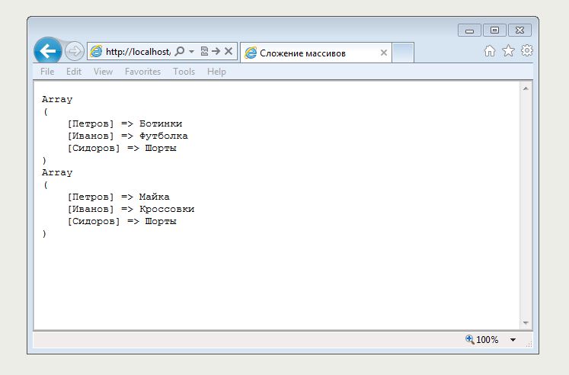Open the Tools gear icon
The width and height of the screenshot is (569, 375).
526,51
